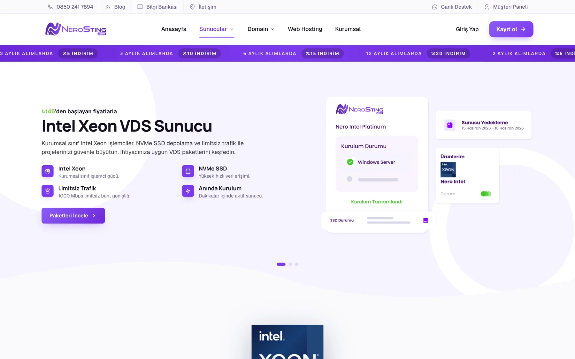The width and height of the screenshot is (575, 359).
Task: Click the gray progress bar below Windows Server
Action: 378,180
